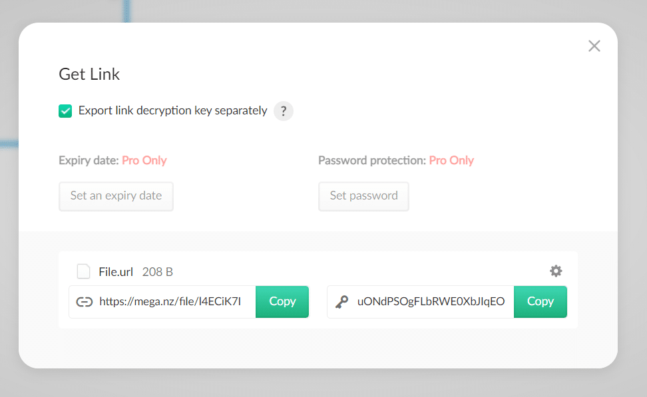Image resolution: width=647 pixels, height=397 pixels.
Task: Click the question mark help icon
Action: (x=284, y=111)
